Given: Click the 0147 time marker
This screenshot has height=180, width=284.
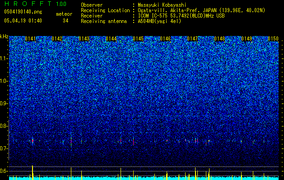Looking at the screenshot, I should click(192, 39).
